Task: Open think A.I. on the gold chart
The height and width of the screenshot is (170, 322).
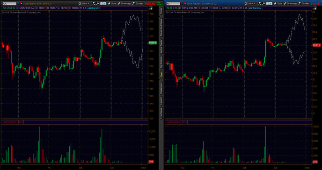Action: coord(85,3)
